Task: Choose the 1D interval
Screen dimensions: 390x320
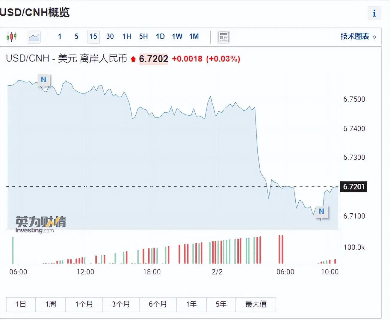Action: tap(160, 37)
